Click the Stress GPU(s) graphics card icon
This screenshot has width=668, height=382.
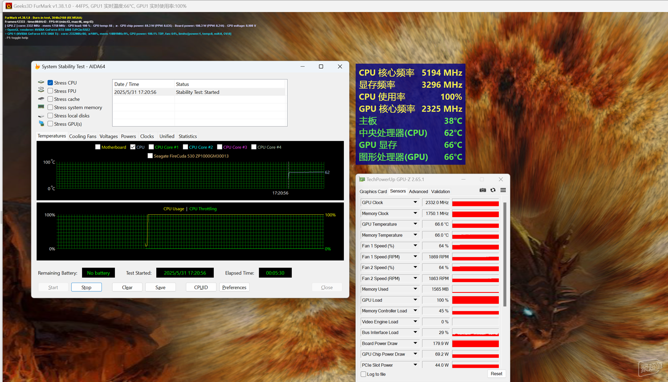point(41,123)
